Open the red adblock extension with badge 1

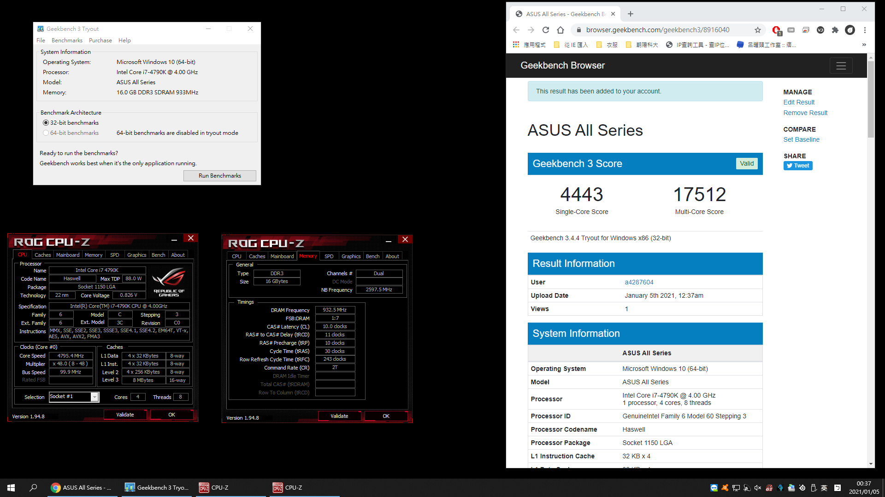[777, 30]
